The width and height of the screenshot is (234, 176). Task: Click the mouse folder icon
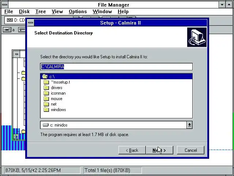pos(46,99)
